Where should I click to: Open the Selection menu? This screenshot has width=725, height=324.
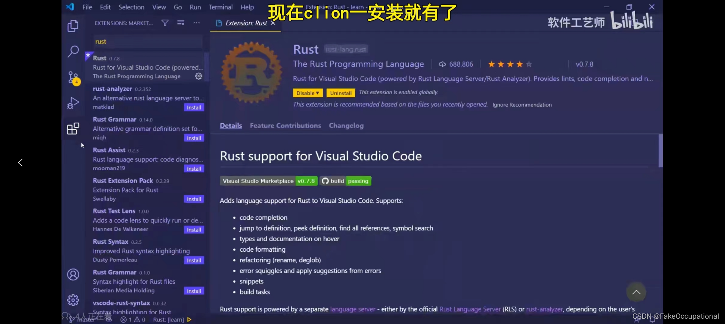click(x=131, y=7)
